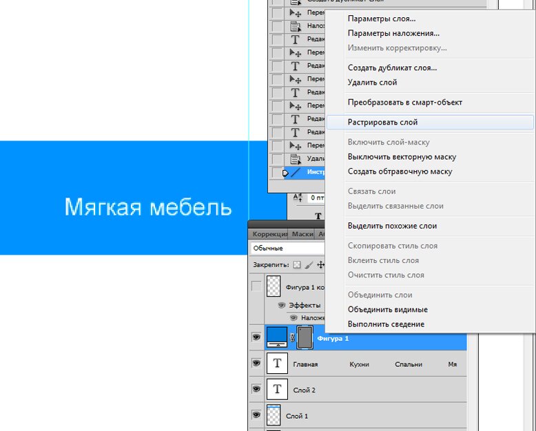Image resolution: width=536 pixels, height=431 pixels.
Task: Click the Слой 1 layer thumbnail
Action: pos(274,415)
